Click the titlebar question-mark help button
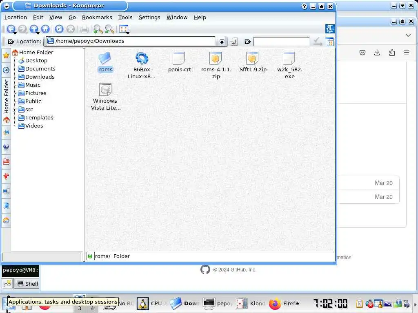 (304, 7)
